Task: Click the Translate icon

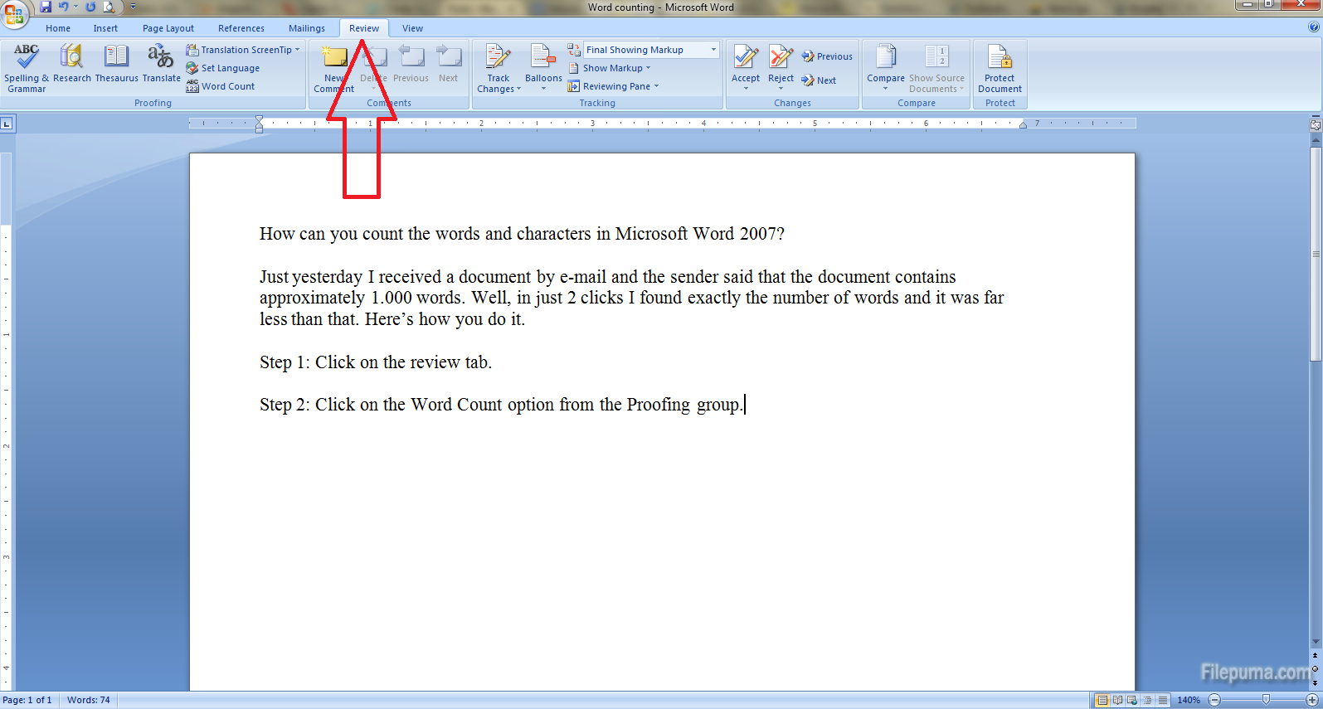Action: [161, 64]
